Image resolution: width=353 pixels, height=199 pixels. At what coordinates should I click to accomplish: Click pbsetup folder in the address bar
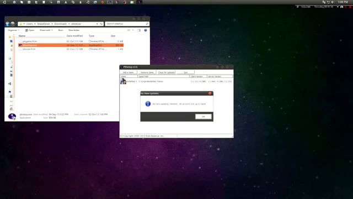click(76, 24)
